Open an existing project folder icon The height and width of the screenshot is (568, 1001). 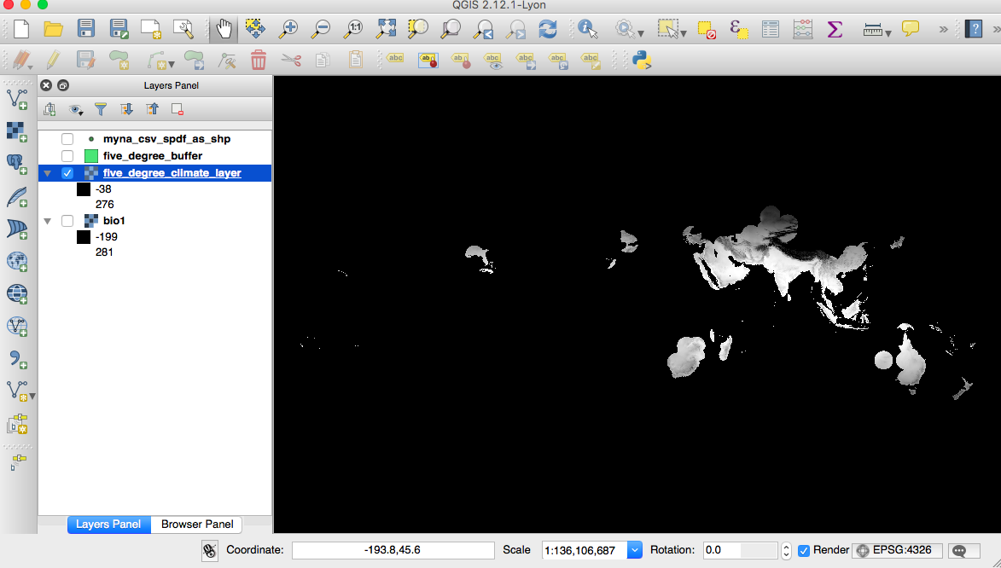point(53,29)
